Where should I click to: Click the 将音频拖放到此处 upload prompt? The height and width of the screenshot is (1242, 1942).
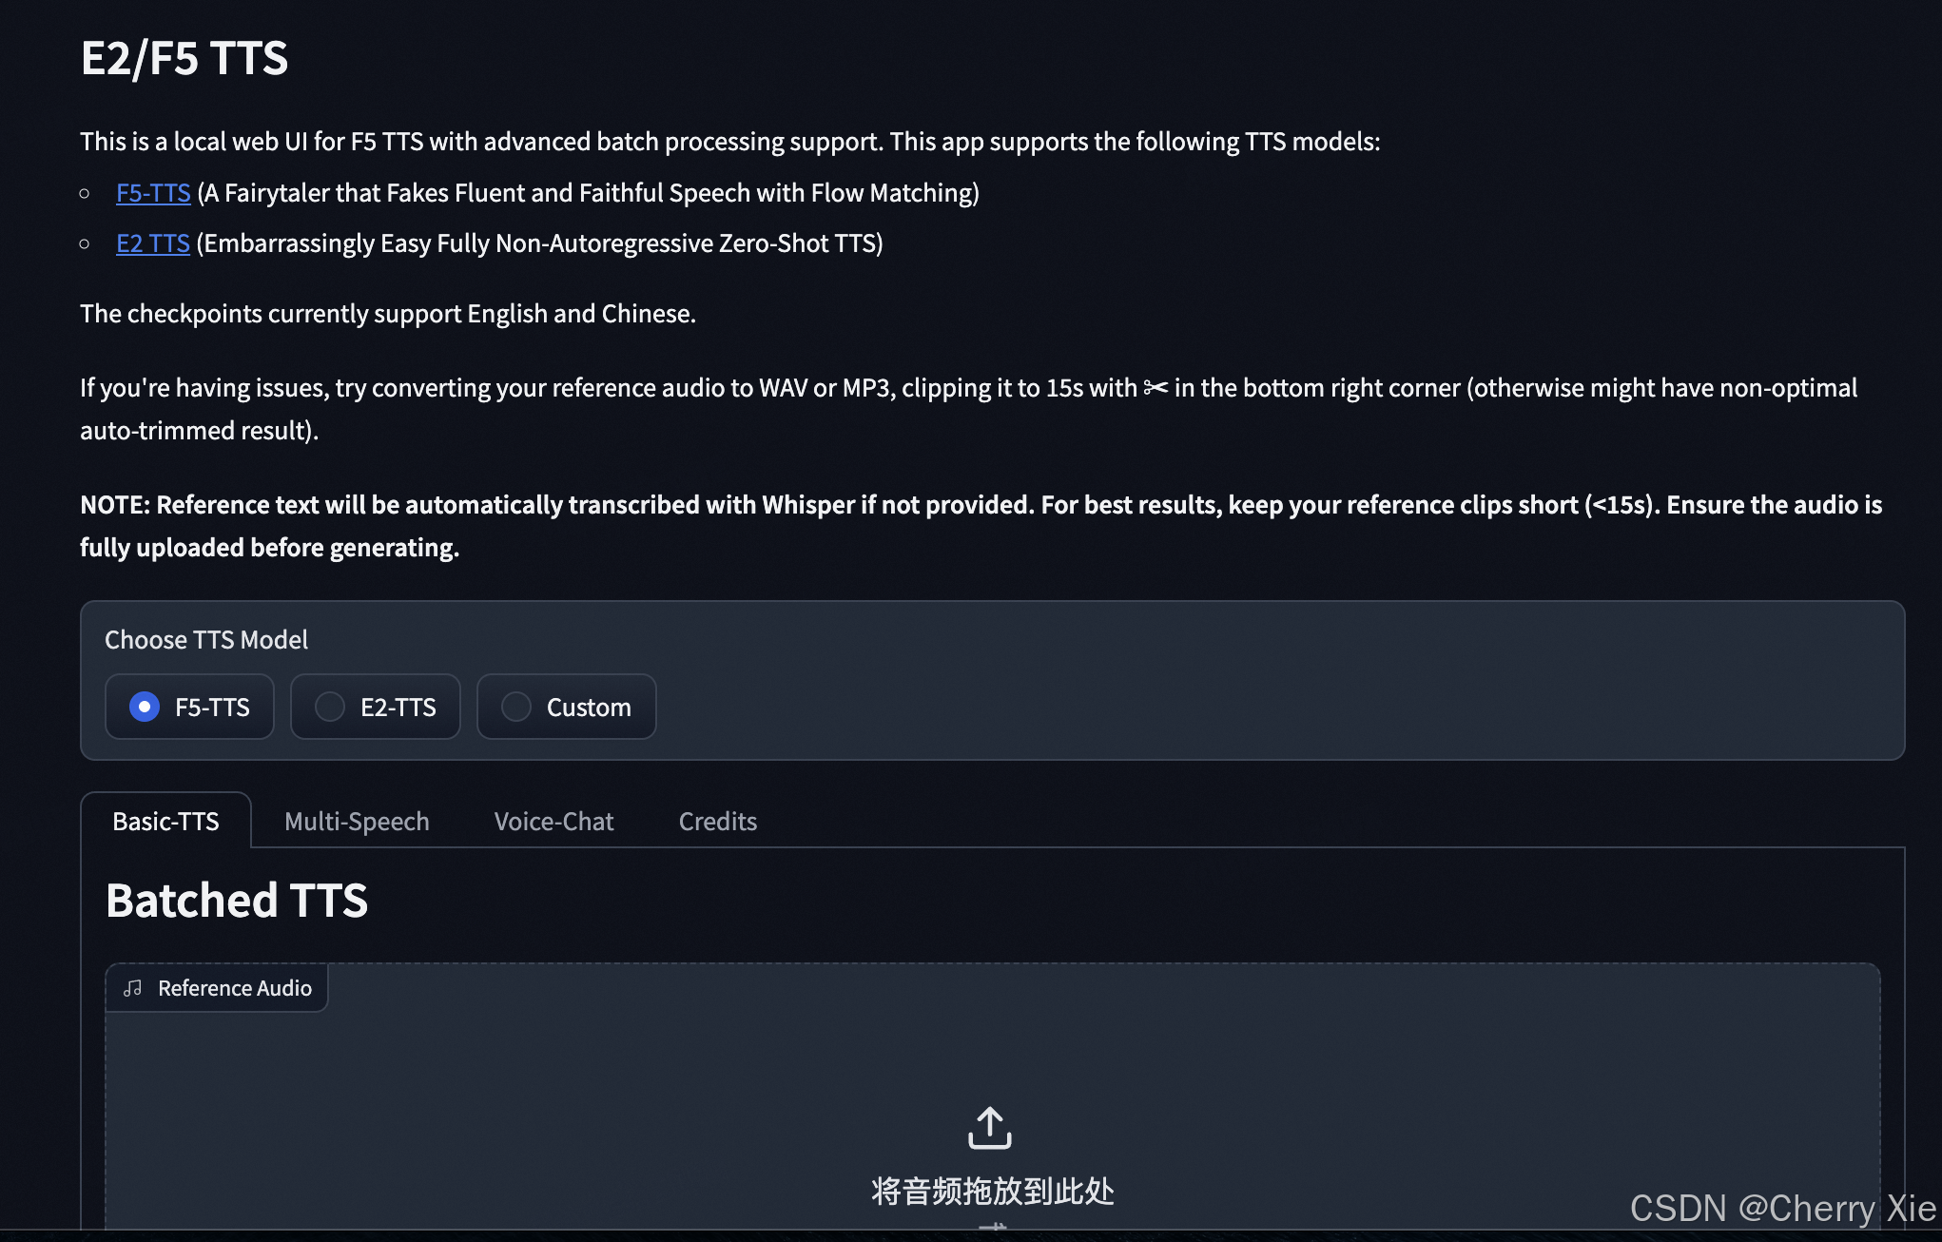point(991,1191)
